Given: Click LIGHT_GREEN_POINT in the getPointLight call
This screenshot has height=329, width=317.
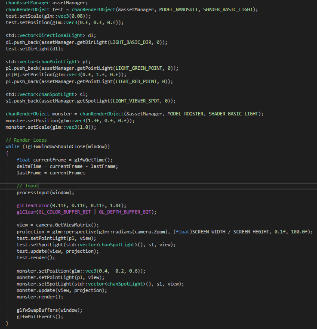Looking at the screenshot, I should 138,68.
